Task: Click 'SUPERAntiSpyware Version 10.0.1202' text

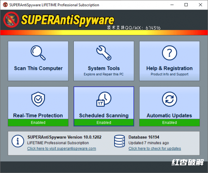Action: 64,137
